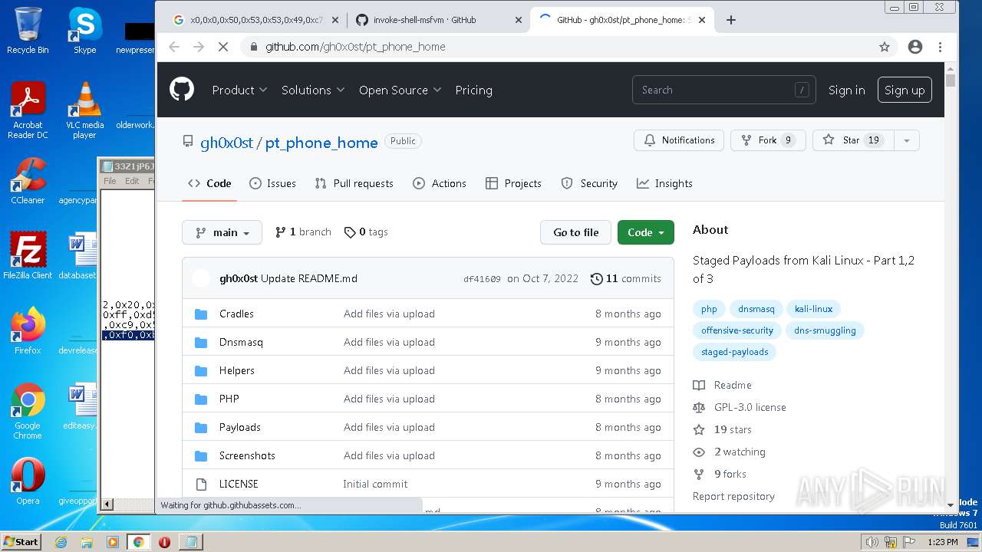Switch to the invoke-shell-msfvm GitHub tab
The width and height of the screenshot is (982, 552).
(x=438, y=20)
